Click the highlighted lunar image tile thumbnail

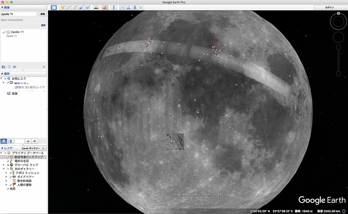(175, 142)
